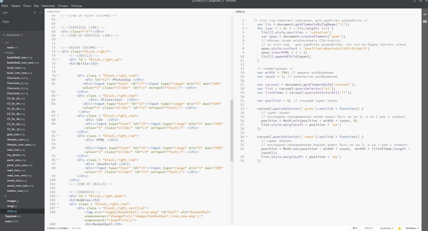Open range.js in the file tree

[12, 206]
